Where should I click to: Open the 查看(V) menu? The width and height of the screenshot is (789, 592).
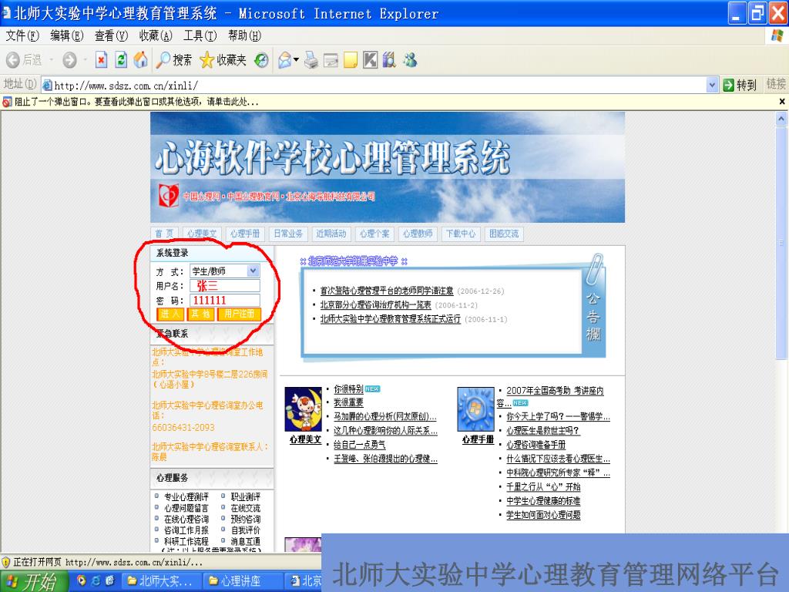coord(111,35)
